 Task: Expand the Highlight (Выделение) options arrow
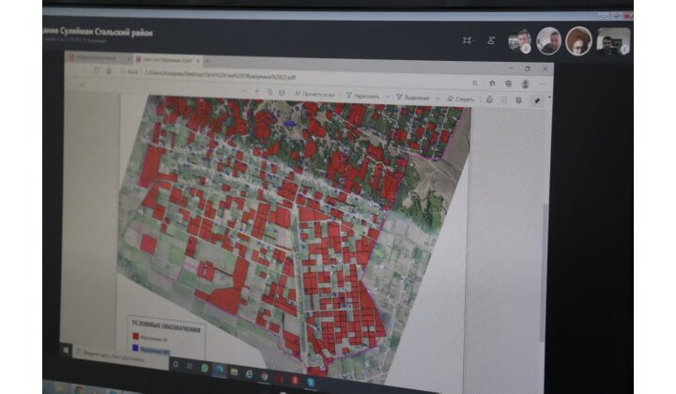coord(436,97)
